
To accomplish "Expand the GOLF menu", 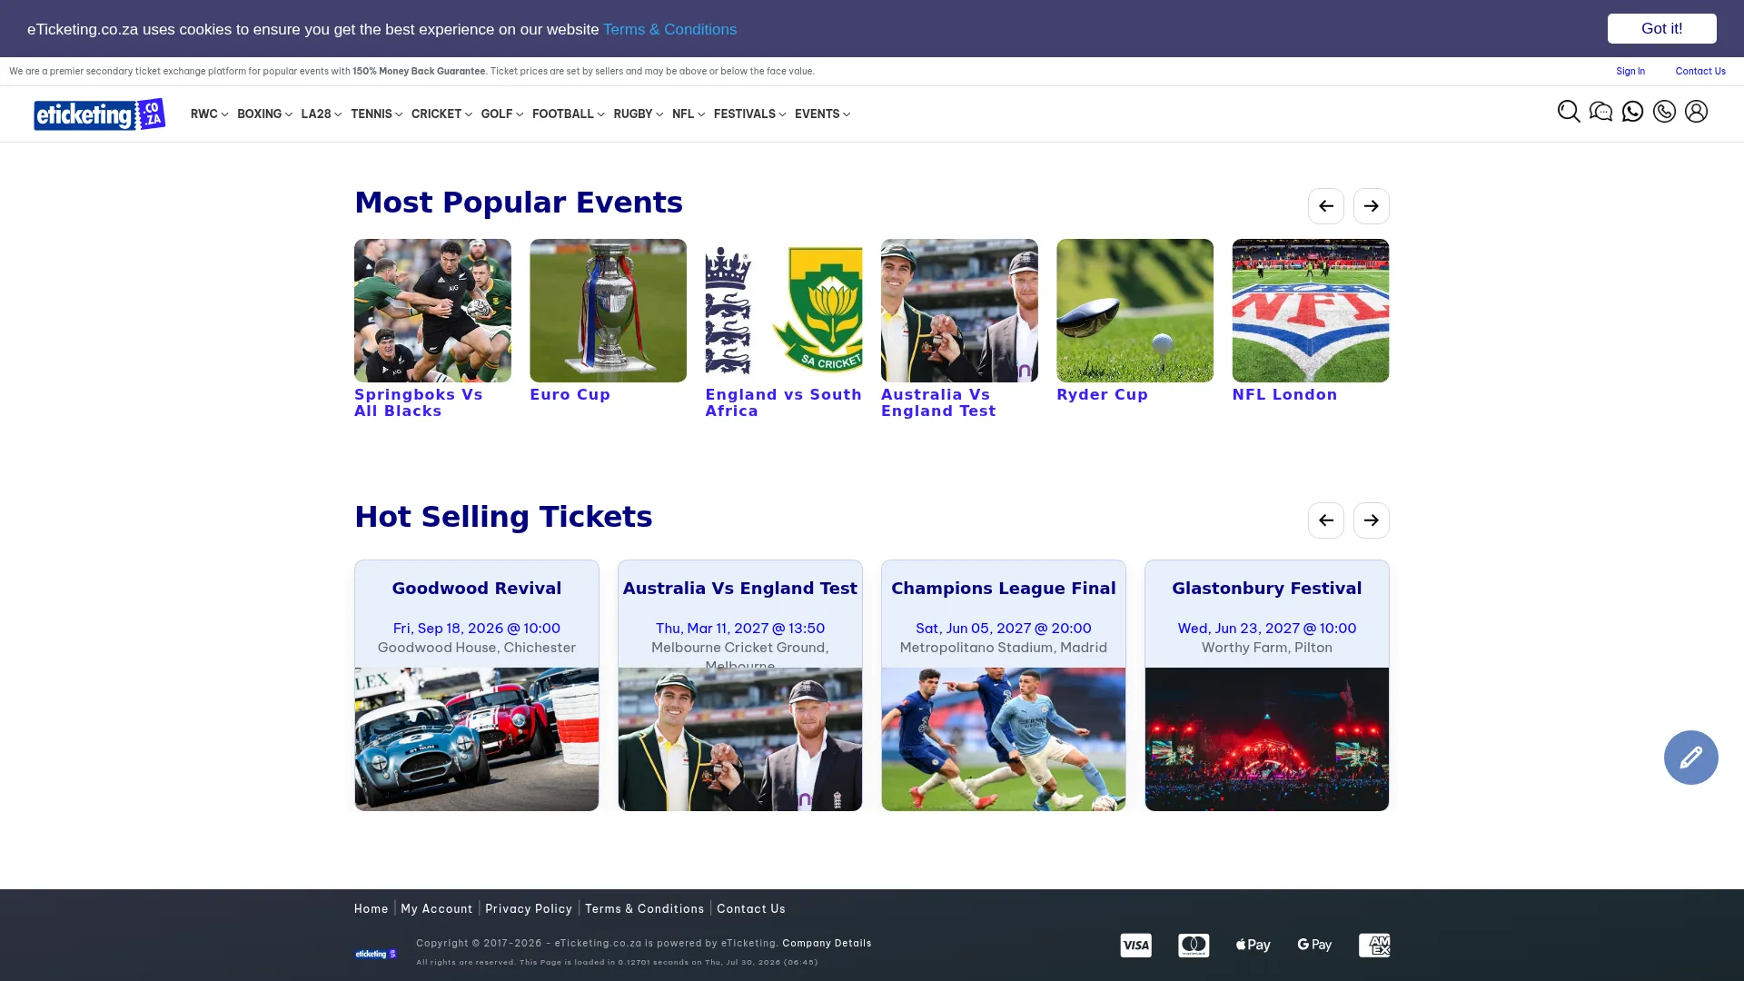I will pyautogui.click(x=501, y=114).
